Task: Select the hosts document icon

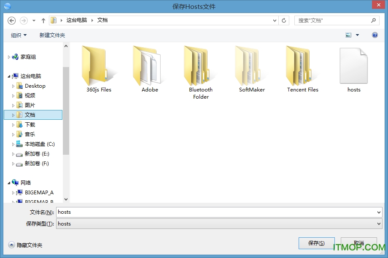Action: click(354, 65)
